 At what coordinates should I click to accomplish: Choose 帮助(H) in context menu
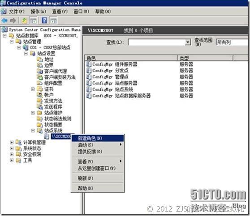[98, 188]
